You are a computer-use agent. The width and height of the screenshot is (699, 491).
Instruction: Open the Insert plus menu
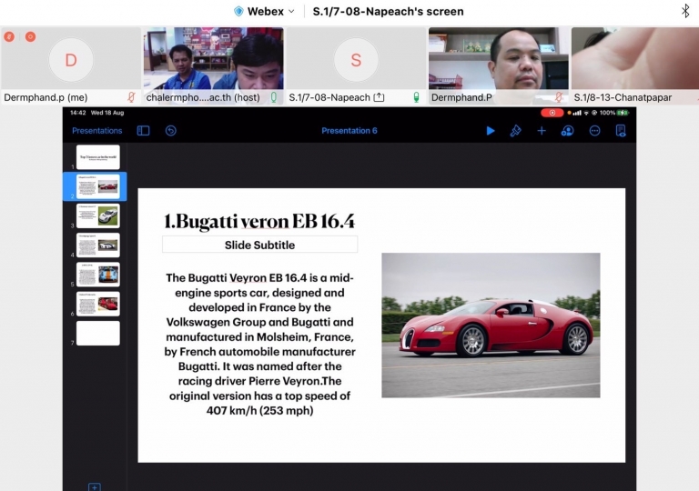pyautogui.click(x=542, y=131)
